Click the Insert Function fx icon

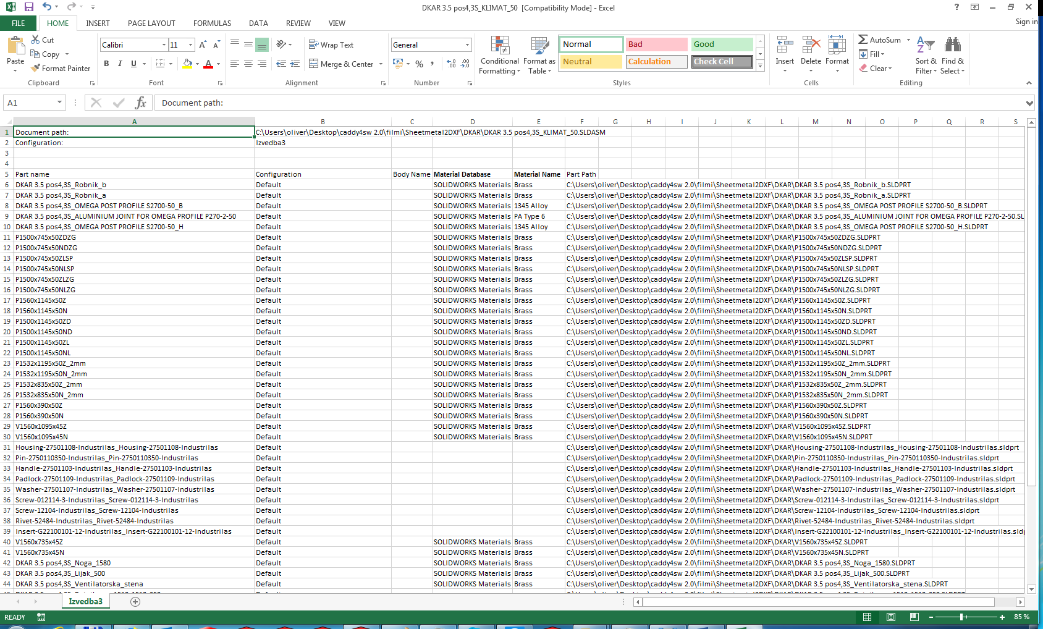[140, 103]
